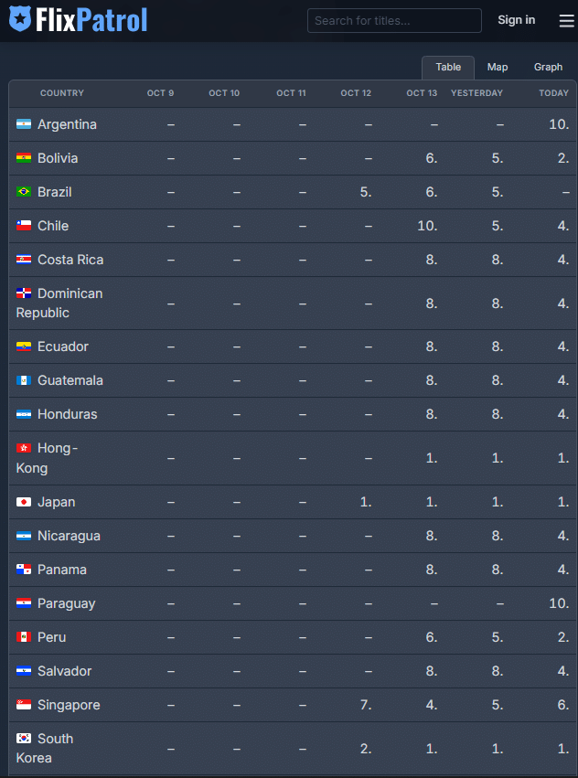This screenshot has height=778, width=578.
Task: Focus the Search for titles field
Action: pyautogui.click(x=394, y=20)
